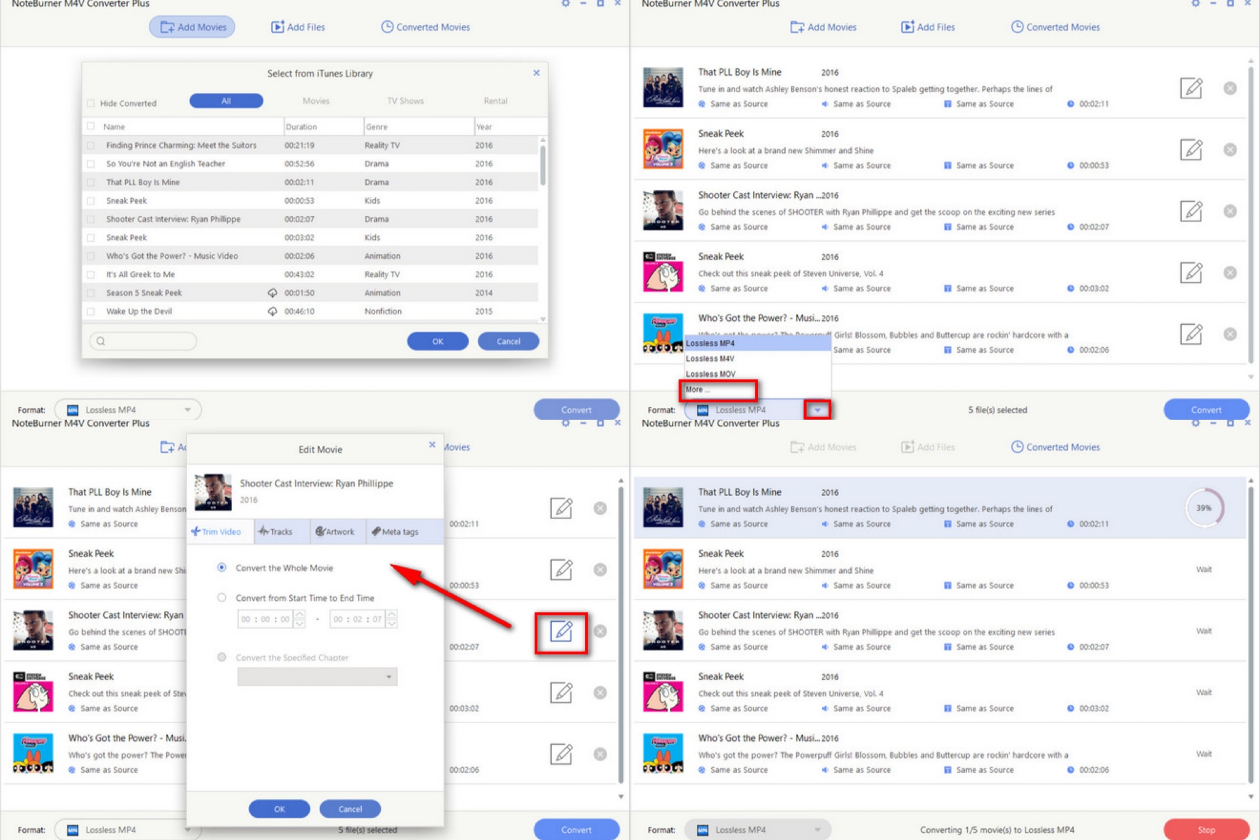This screenshot has height=840, width=1260.
Task: Edit That PLL Boy Is Mine in format-list window
Action: coord(1191,88)
